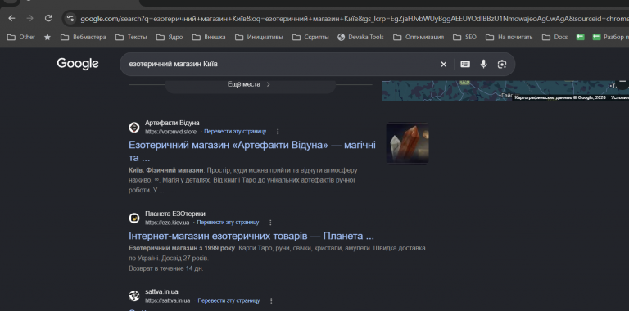This screenshot has height=311, width=629.
Task: Click the browser forward arrow
Action: click(30, 18)
